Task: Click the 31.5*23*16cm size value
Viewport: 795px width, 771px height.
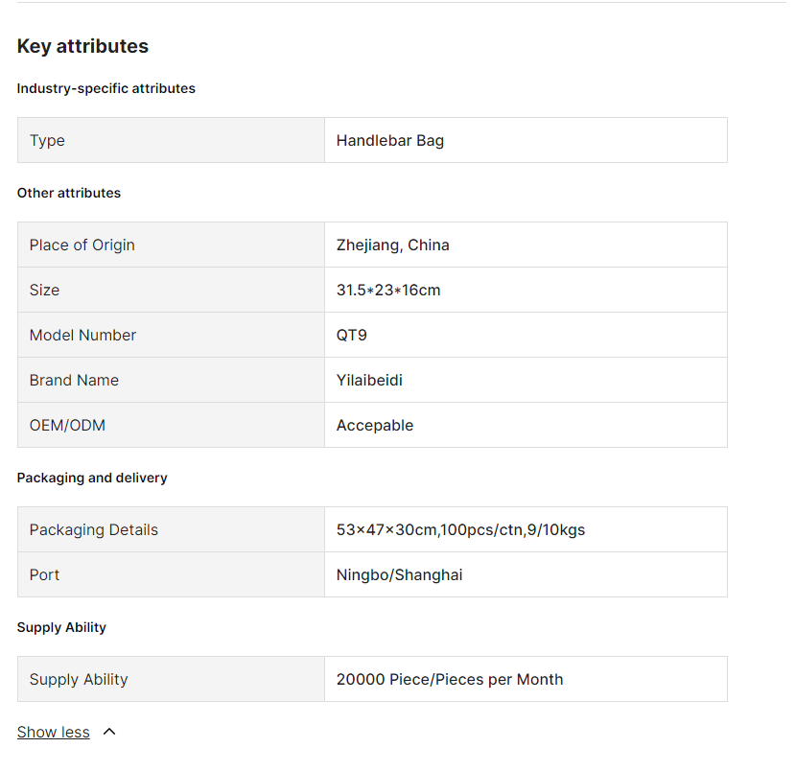Action: pyautogui.click(x=387, y=290)
